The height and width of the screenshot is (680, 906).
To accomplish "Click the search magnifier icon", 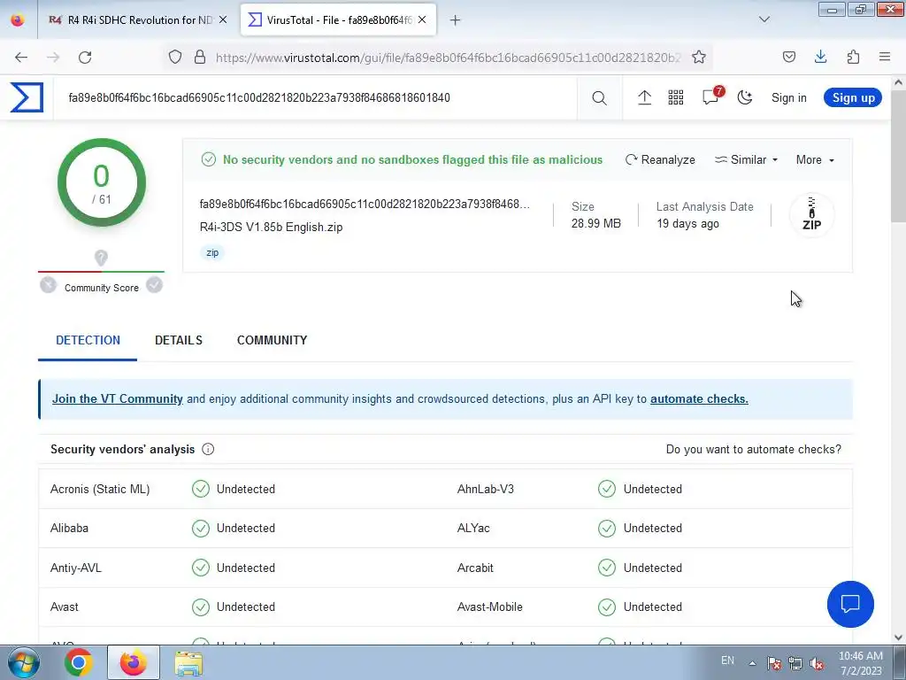I will tap(599, 98).
